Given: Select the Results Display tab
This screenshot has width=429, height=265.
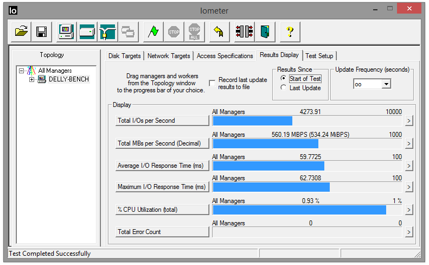Looking at the screenshot, I should tap(279, 55).
